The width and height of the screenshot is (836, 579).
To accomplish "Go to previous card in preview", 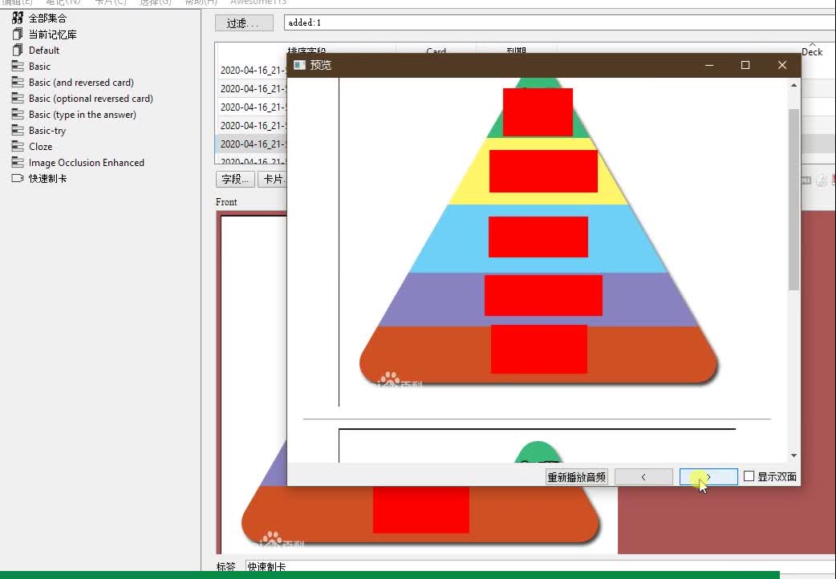I will [x=643, y=476].
